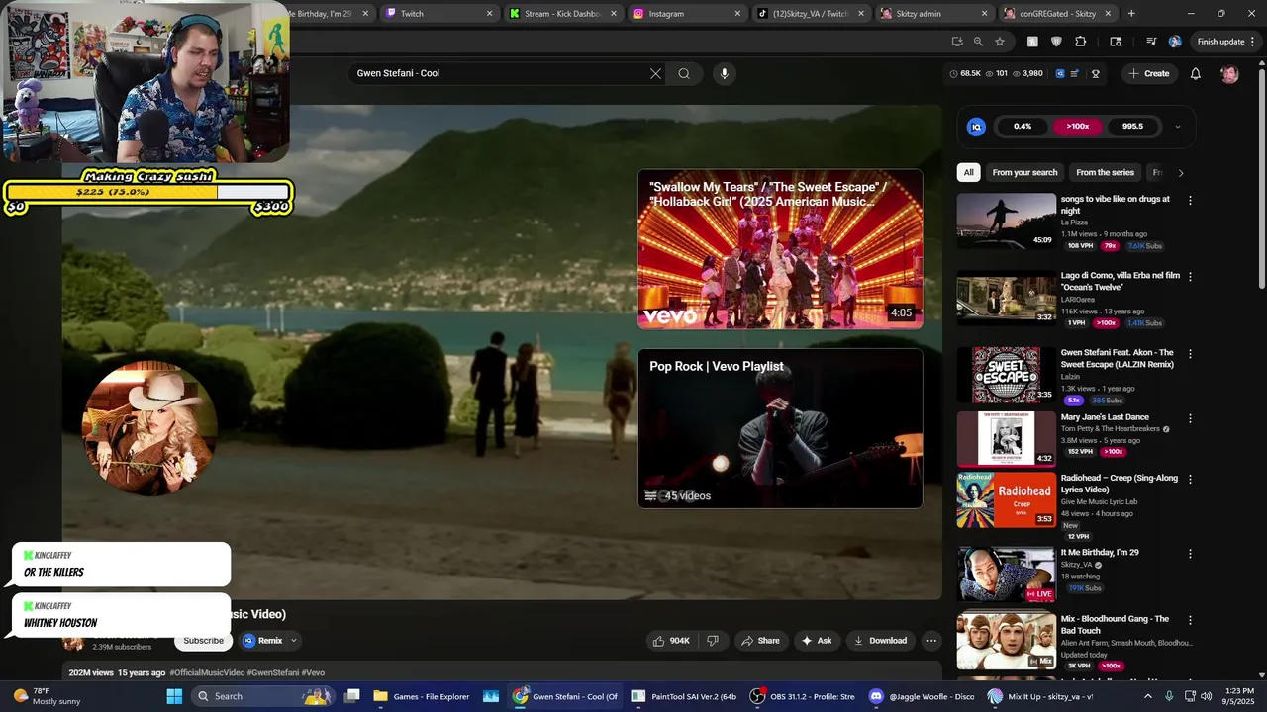Start voice search with microphone icon
Image resolution: width=1267 pixels, height=712 pixels.
(725, 73)
